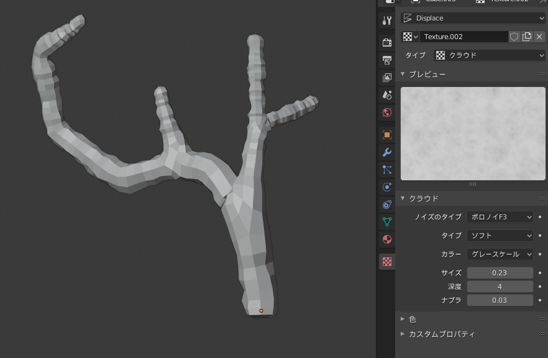
Task: Grab the クラウド panel drag grip
Action: (x=542, y=199)
